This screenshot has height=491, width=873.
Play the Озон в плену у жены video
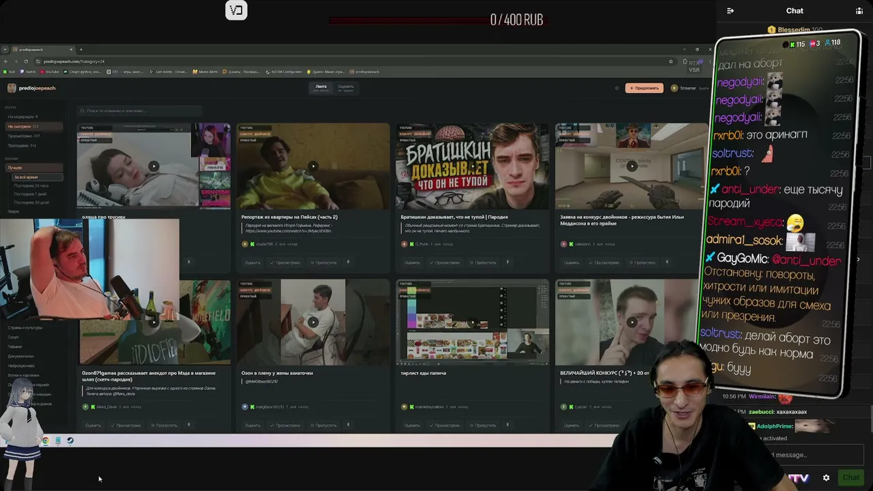tap(312, 322)
